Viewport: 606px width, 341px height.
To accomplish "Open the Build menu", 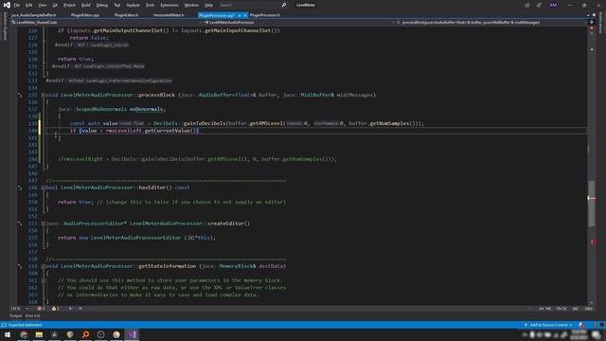I will point(86,5).
